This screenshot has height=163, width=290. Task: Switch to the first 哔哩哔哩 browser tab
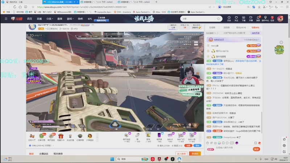97,2
